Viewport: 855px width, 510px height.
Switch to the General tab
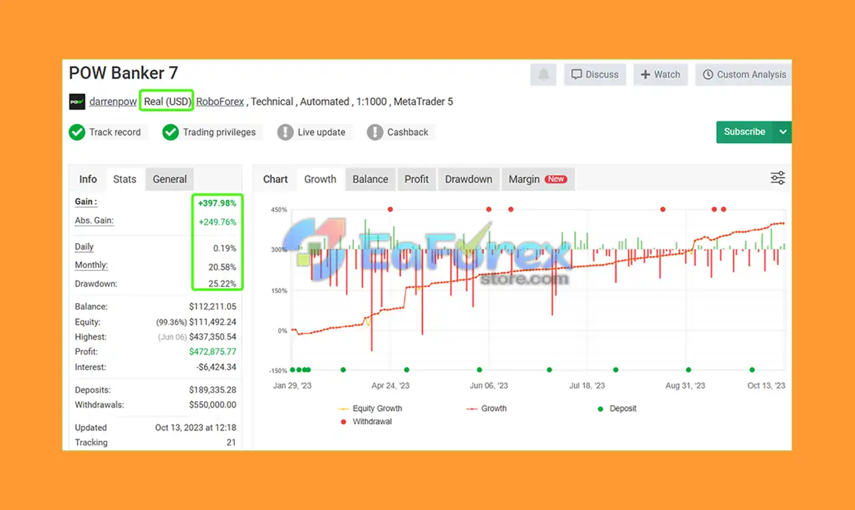pyautogui.click(x=170, y=179)
